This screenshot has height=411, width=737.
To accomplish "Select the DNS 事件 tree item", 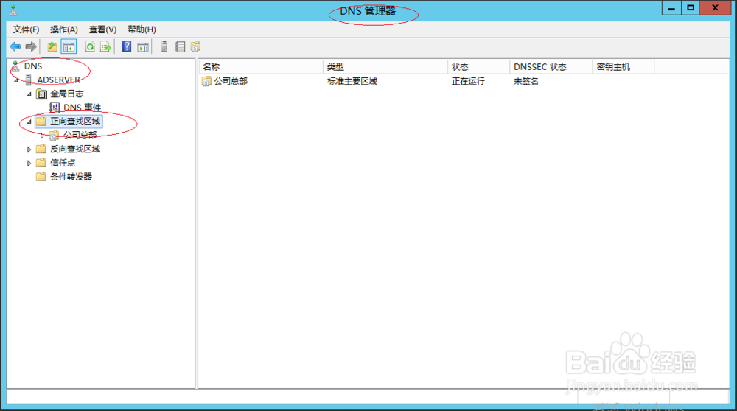I will [83, 108].
